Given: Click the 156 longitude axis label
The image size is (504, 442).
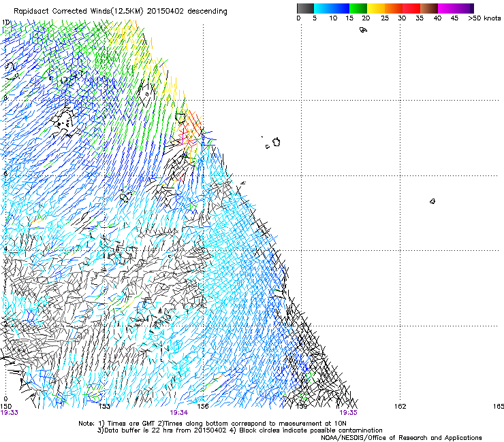Looking at the screenshot, I should pos(203,407).
